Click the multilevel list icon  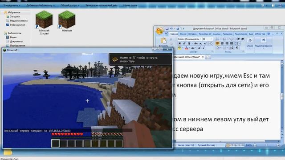tap(231, 39)
